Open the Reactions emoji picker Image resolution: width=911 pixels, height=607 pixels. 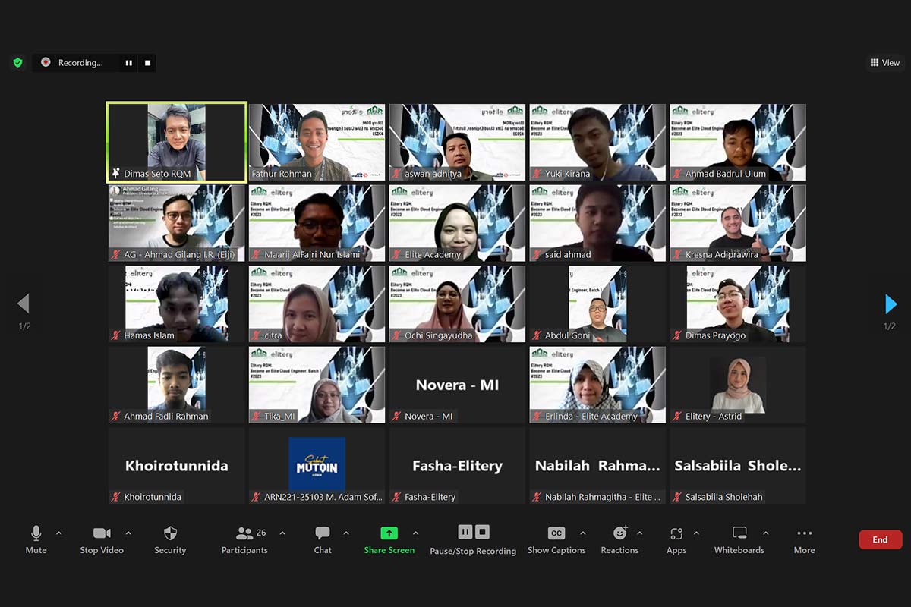click(619, 533)
